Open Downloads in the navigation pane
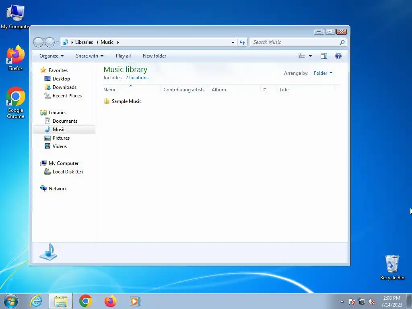Viewport: 412px width, 309px height. [x=65, y=87]
